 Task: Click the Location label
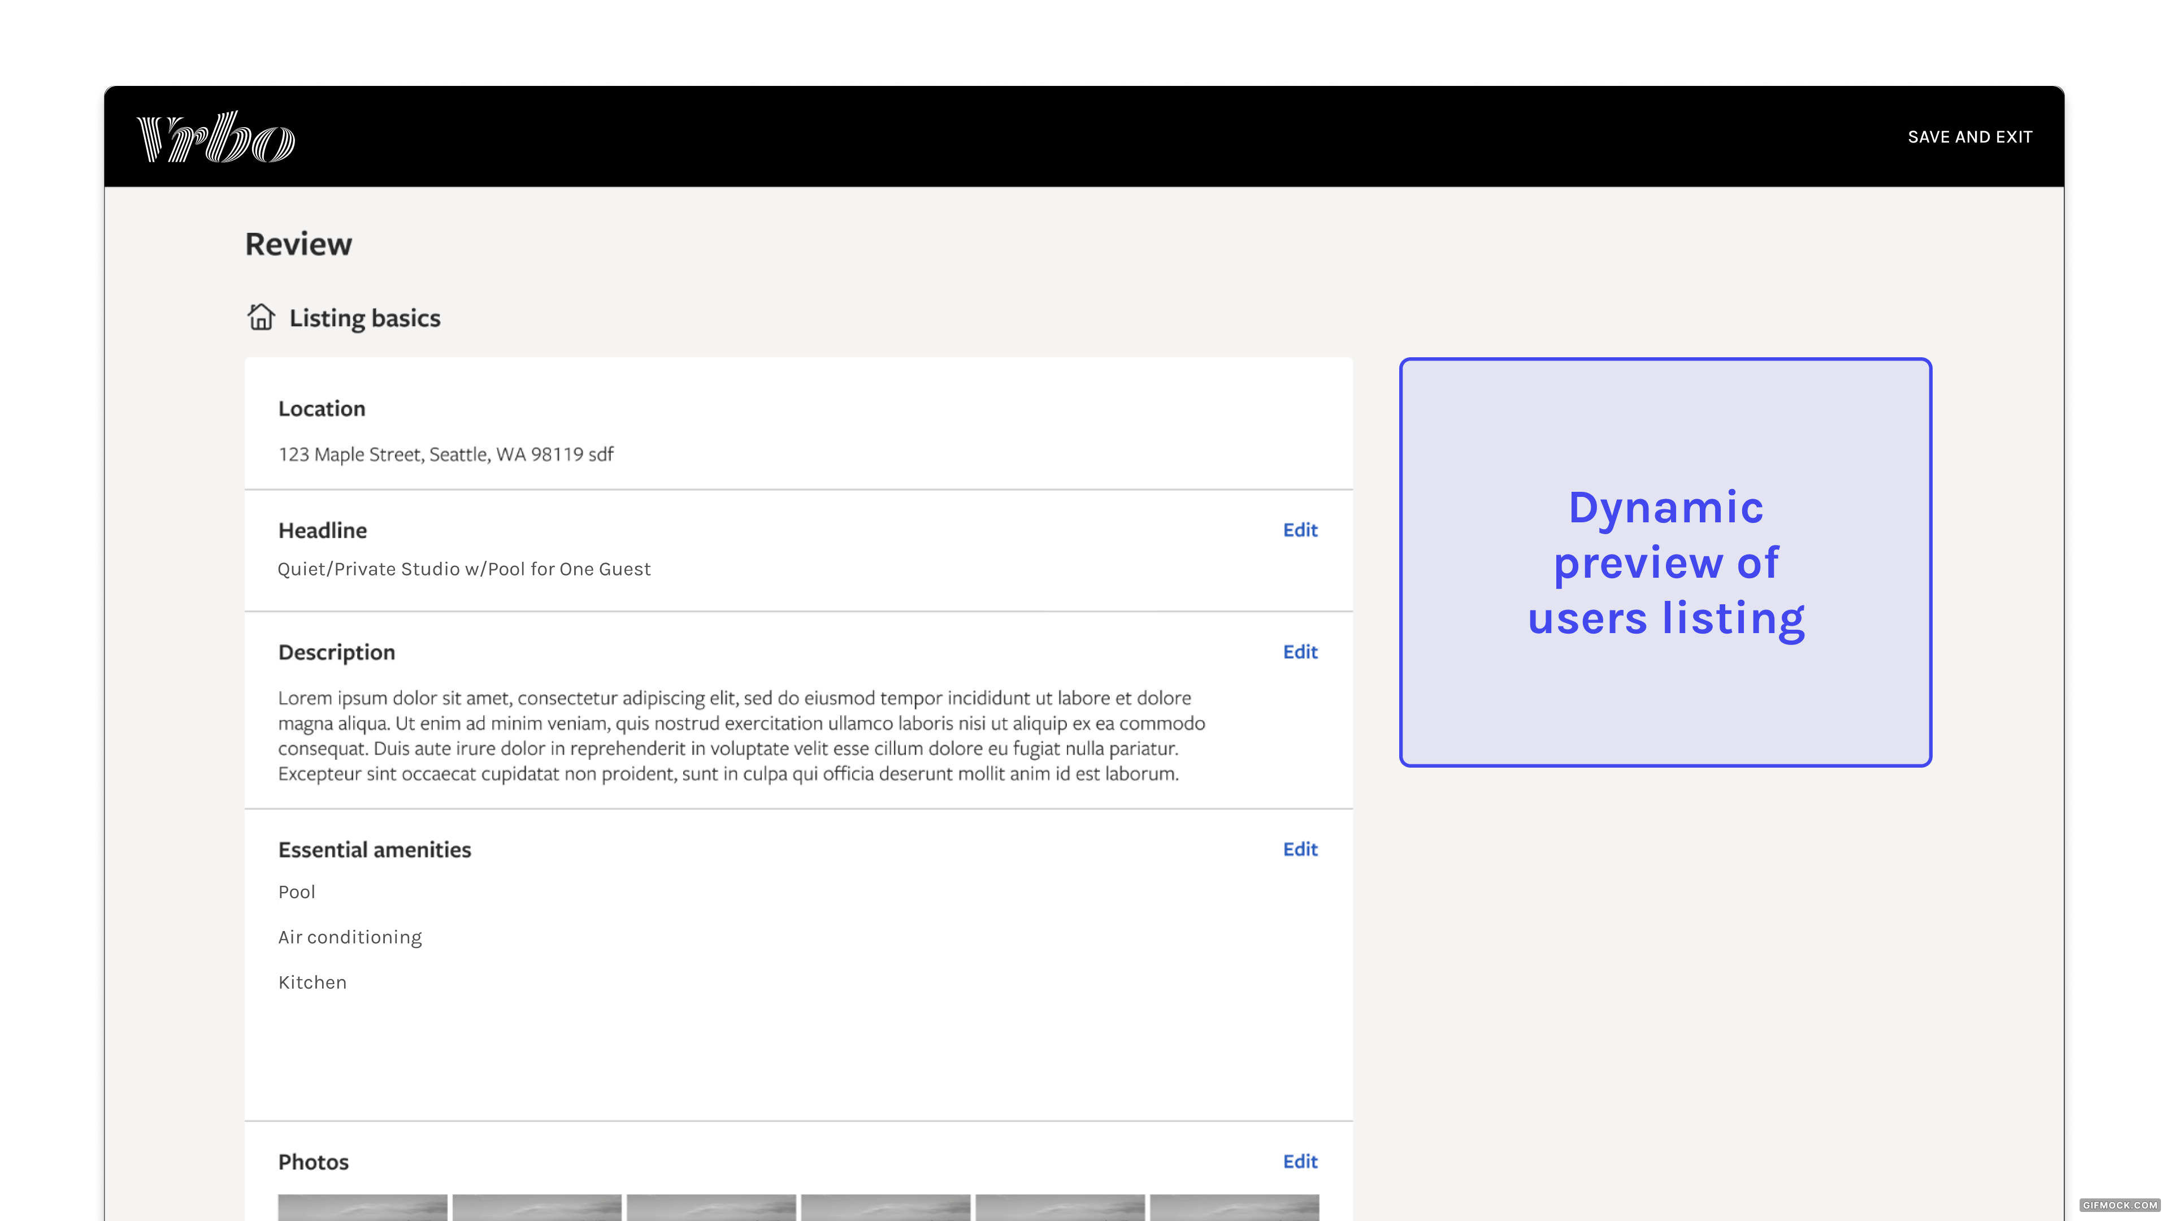coord(322,409)
